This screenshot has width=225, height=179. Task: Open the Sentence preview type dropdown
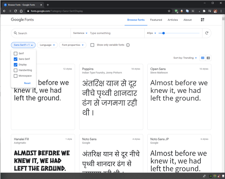coord(80,33)
